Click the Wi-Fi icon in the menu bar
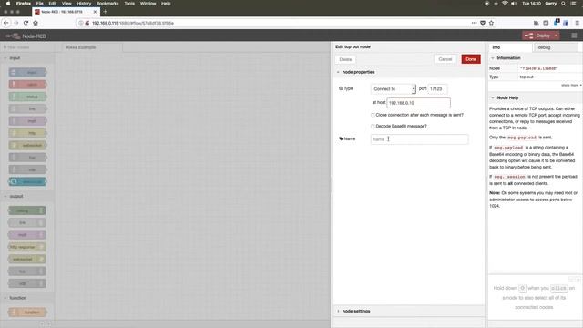The image size is (583, 328). tap(505, 4)
